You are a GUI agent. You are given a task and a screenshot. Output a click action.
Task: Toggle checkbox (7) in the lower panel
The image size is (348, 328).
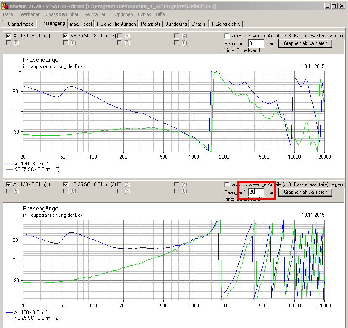(119, 191)
